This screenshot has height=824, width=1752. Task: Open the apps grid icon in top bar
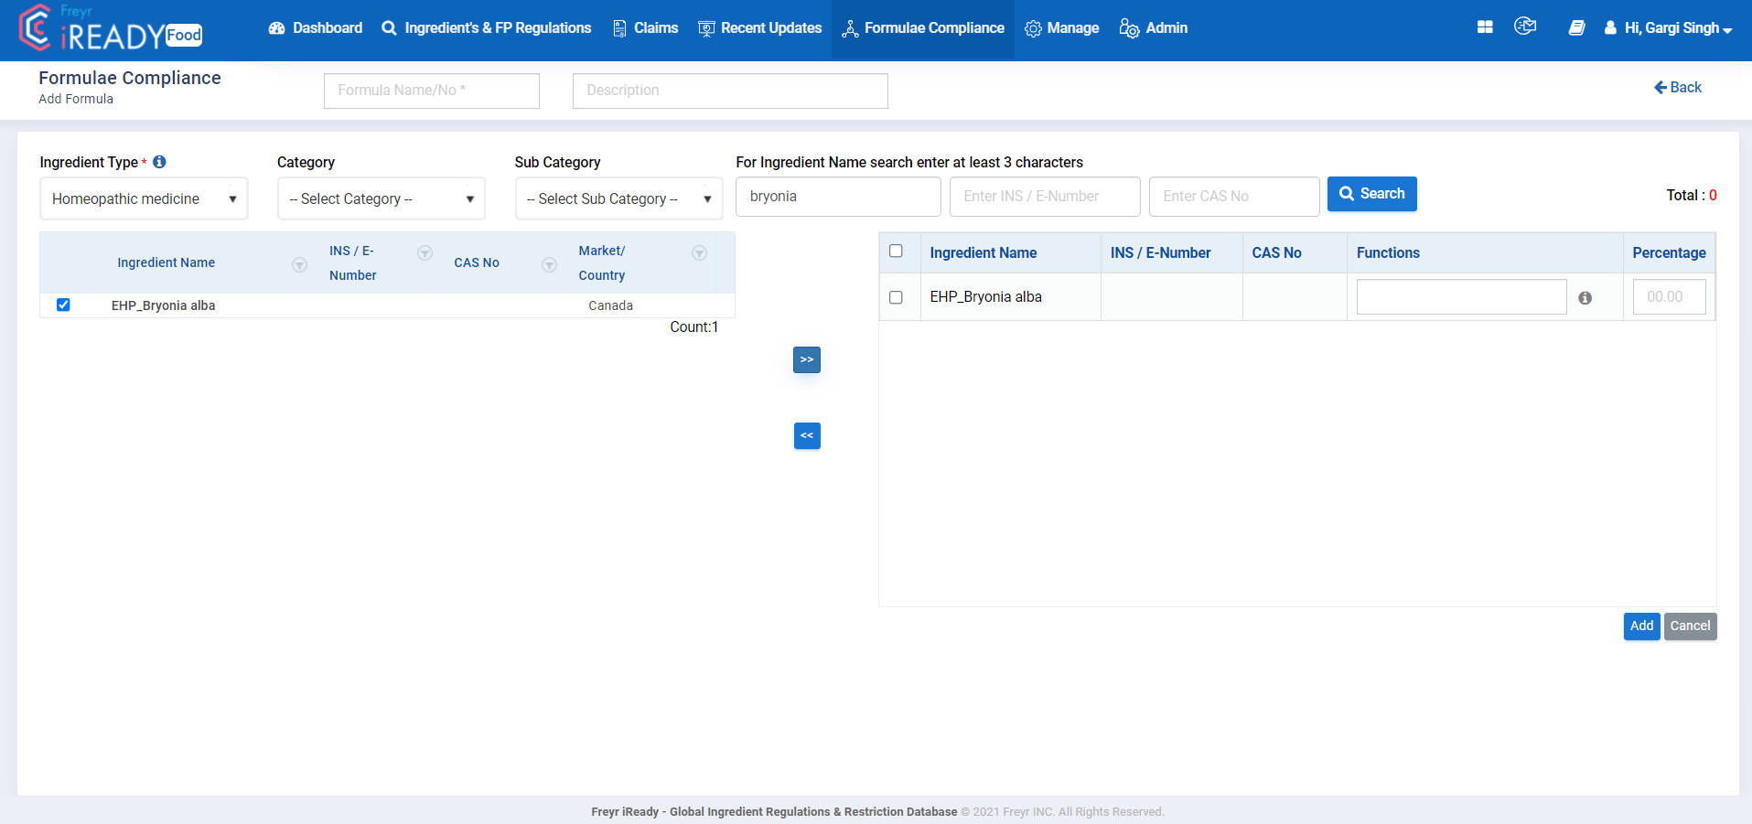[1484, 27]
